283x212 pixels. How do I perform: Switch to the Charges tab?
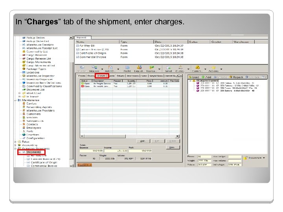point(101,76)
